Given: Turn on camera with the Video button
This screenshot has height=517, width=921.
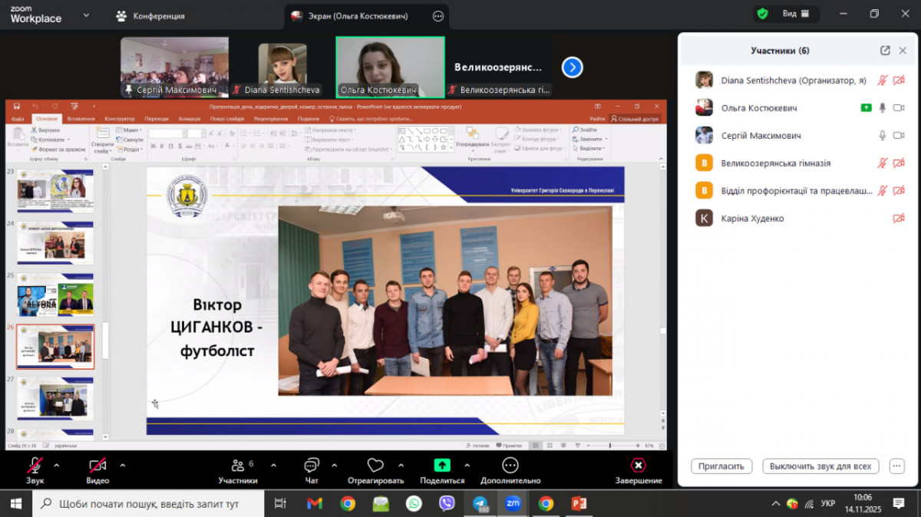Looking at the screenshot, I should 97,466.
